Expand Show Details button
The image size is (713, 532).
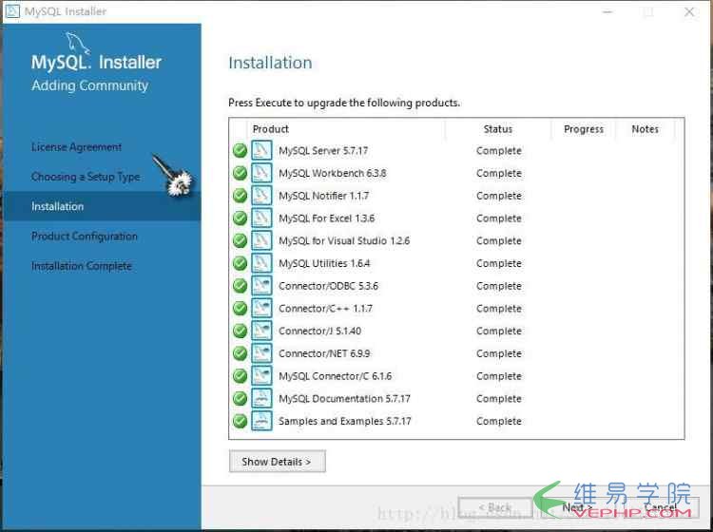click(x=278, y=461)
